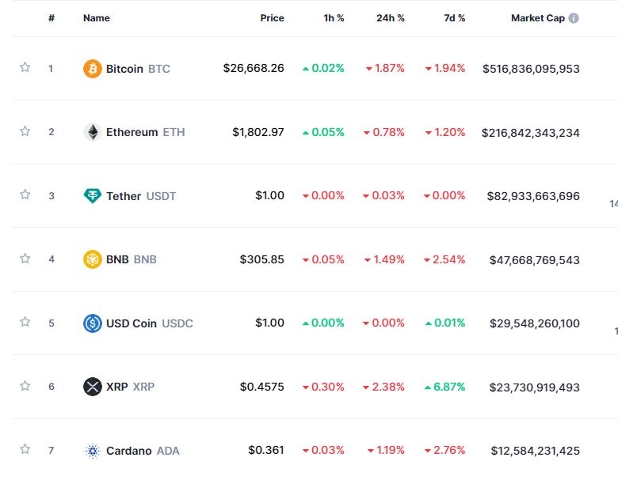Star Bitcoin to add to watchlist
The image size is (618, 480).
[25, 68]
